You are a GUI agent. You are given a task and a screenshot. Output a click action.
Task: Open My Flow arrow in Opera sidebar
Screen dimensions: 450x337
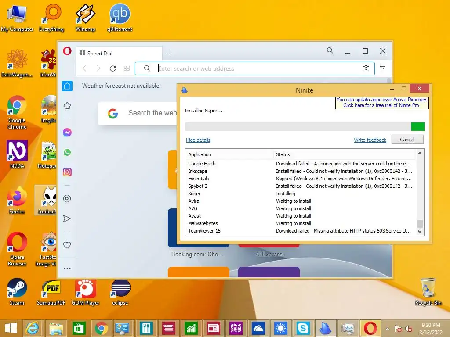point(67,219)
